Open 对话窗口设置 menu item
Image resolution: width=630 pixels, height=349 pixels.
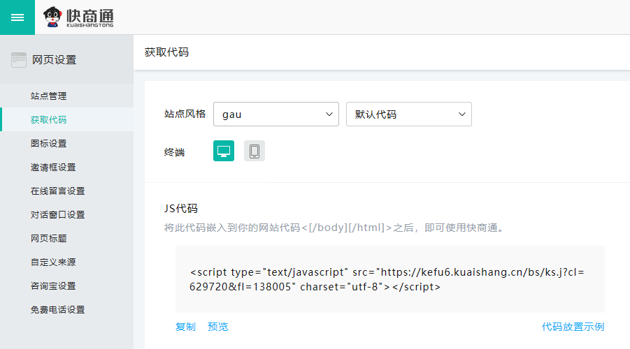tap(57, 215)
